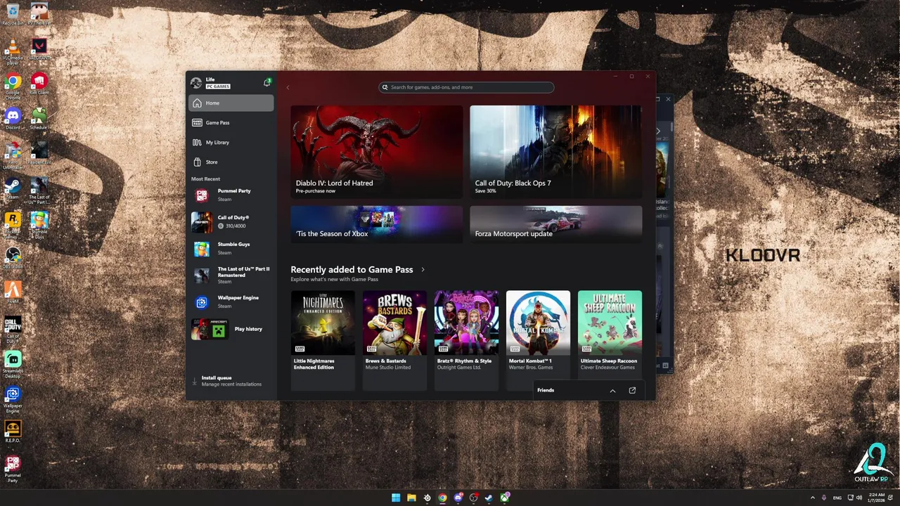900x506 pixels.
Task: Click the Friends label
Action: point(546,390)
